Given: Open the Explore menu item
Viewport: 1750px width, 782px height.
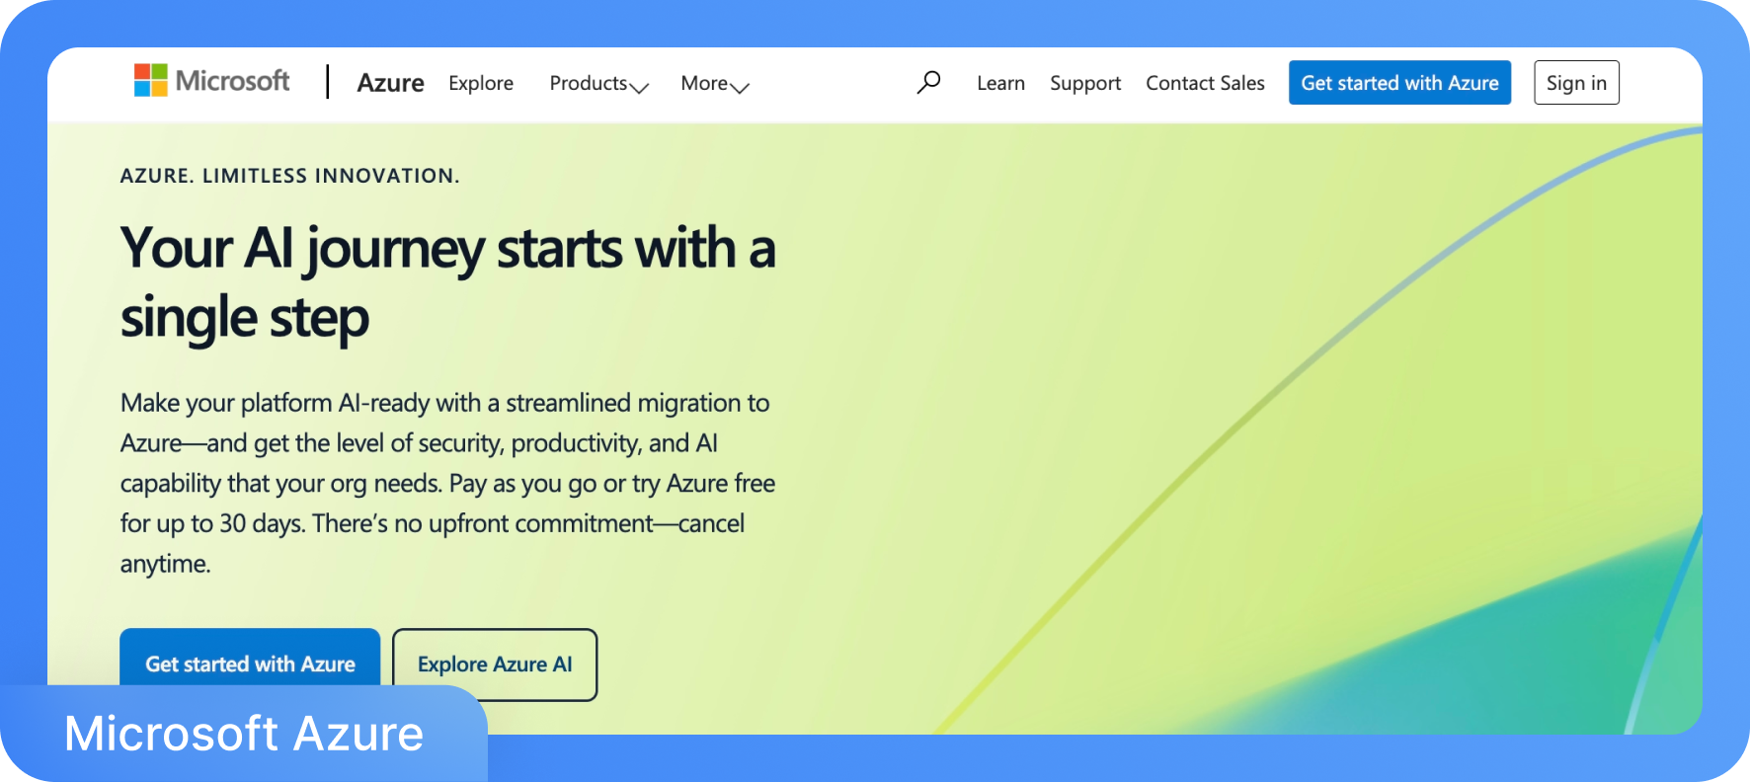Looking at the screenshot, I should [x=481, y=83].
